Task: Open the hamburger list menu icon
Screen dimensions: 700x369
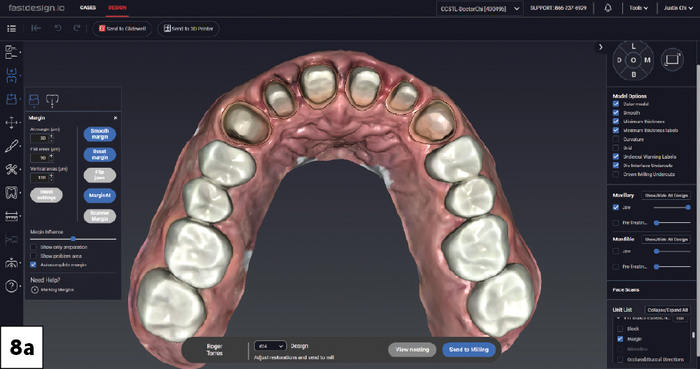Action: tap(12, 29)
